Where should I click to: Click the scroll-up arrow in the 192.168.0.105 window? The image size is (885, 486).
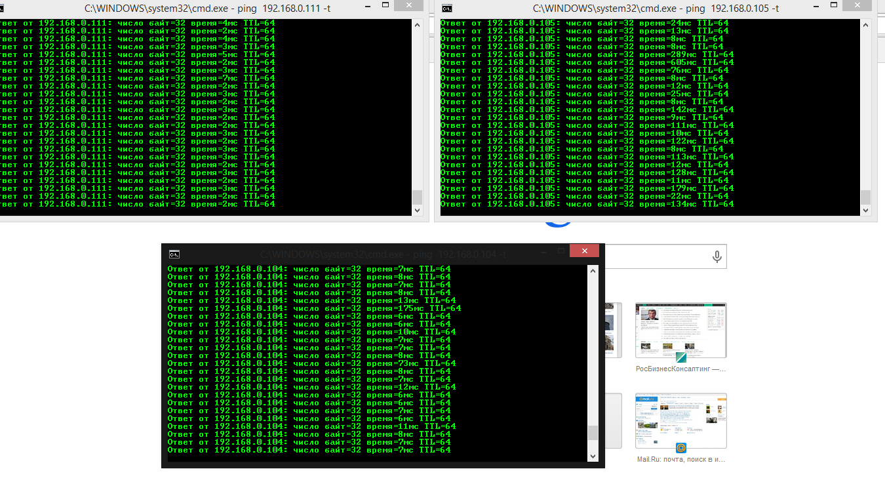[x=865, y=24]
